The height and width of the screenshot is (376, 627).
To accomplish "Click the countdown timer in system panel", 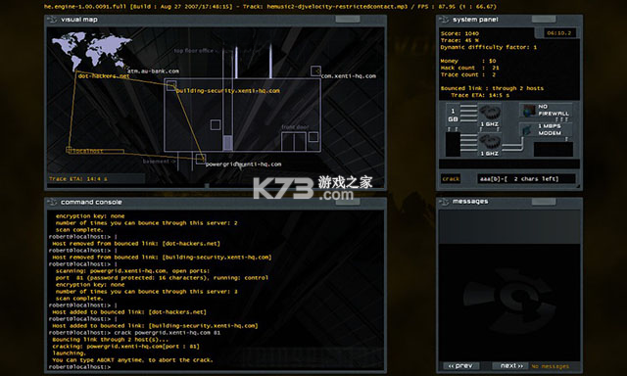I will [x=559, y=32].
